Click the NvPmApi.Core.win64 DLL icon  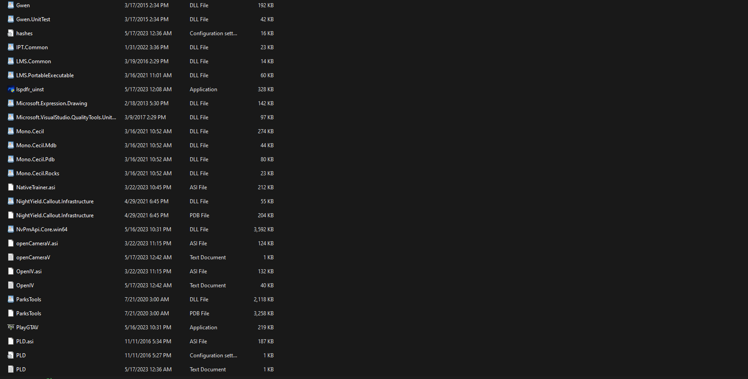11,229
